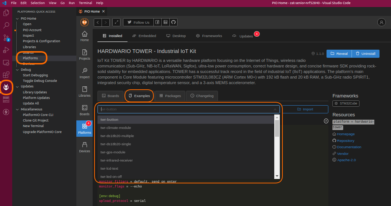Open the LinkedIn icon link

[x=165, y=22]
